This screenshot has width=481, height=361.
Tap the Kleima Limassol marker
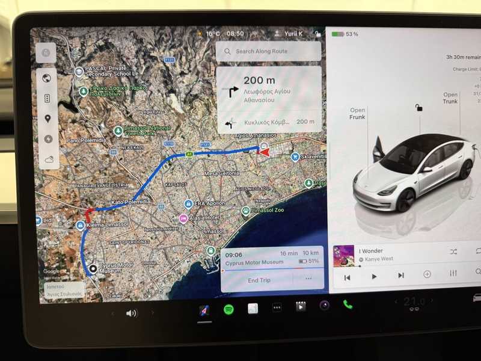click(81, 226)
